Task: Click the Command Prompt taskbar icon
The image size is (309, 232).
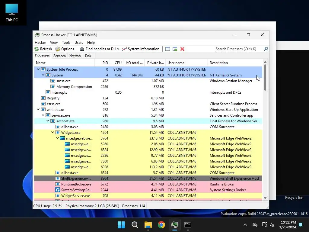Action: (x=188, y=225)
